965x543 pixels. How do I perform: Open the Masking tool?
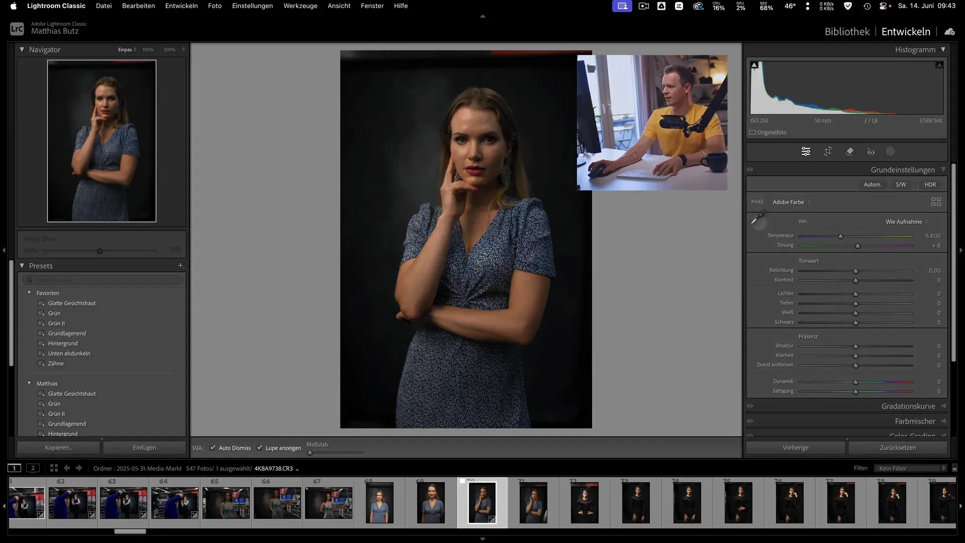point(891,151)
